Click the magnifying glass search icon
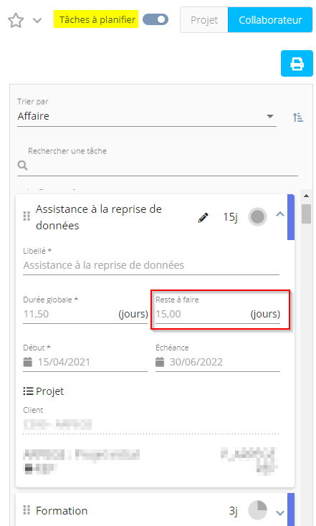 (22, 166)
